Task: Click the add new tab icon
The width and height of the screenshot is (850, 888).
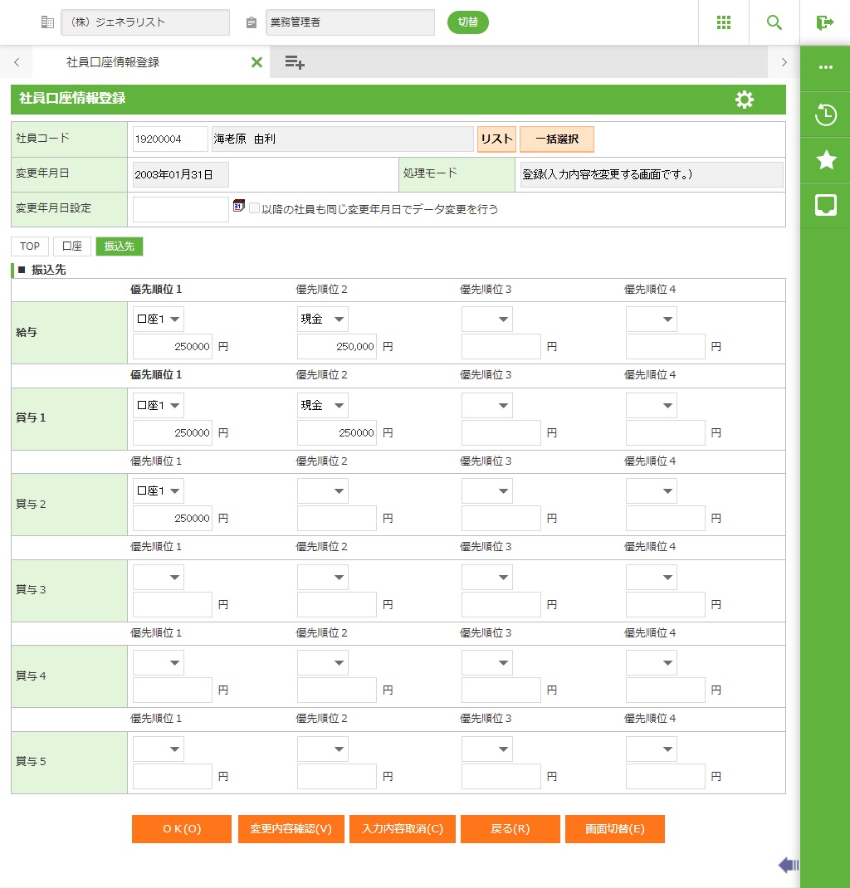Action: (x=294, y=62)
